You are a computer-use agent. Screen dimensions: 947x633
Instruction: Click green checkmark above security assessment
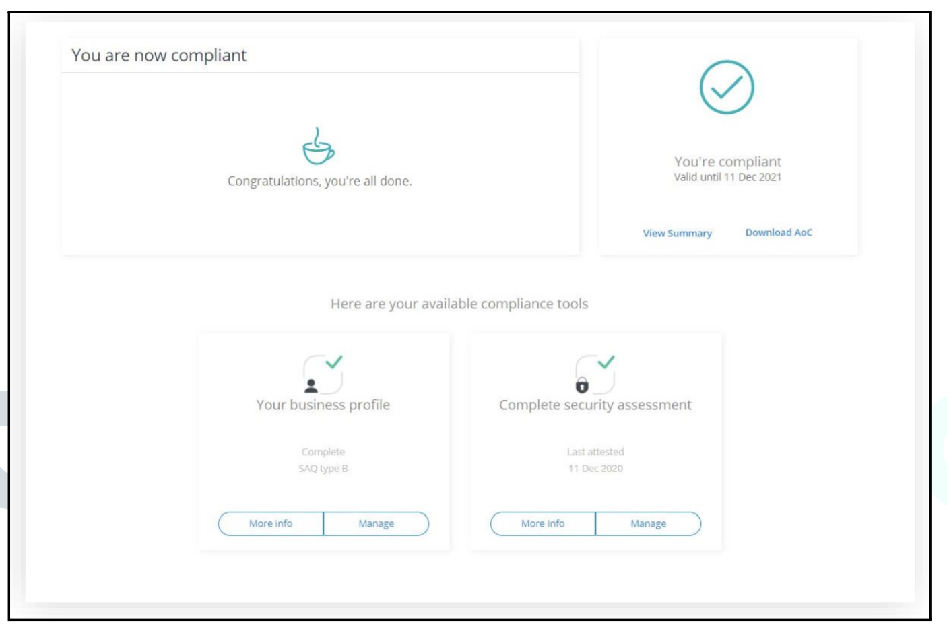point(606,362)
